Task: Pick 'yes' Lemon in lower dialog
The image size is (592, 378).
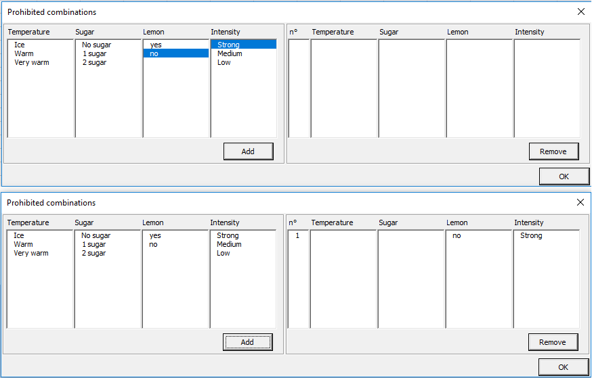Action: 155,236
